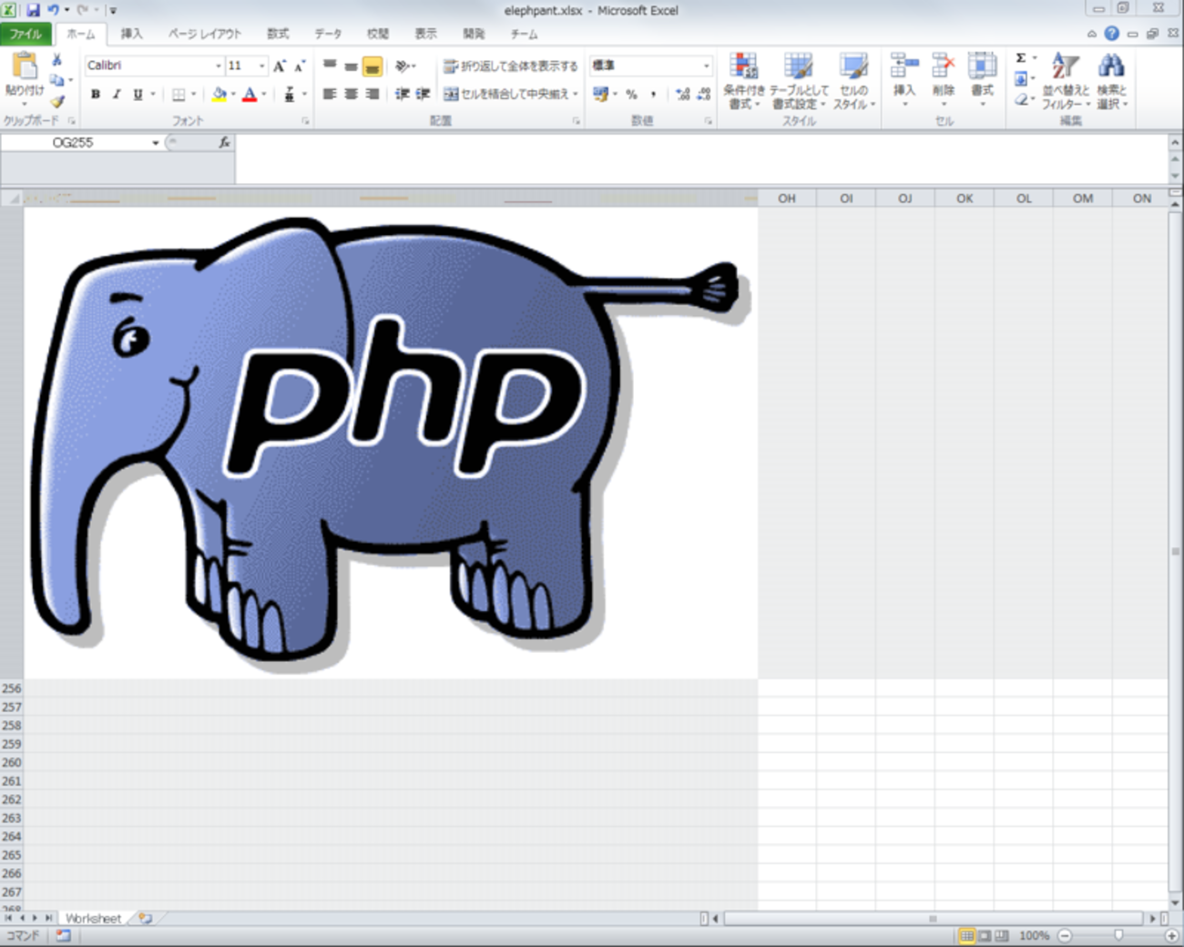The width and height of the screenshot is (1184, 947).
Task: Increase the font size
Action: click(x=280, y=66)
